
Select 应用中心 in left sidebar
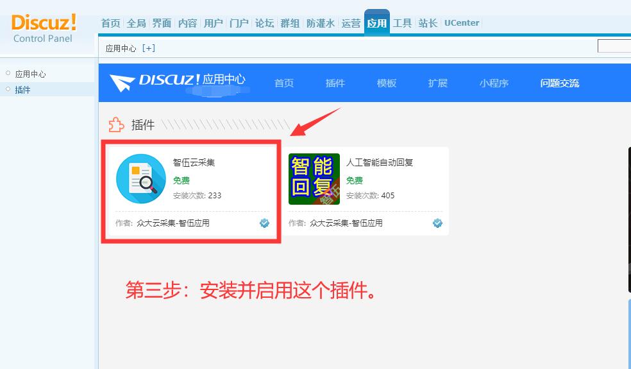pos(31,74)
